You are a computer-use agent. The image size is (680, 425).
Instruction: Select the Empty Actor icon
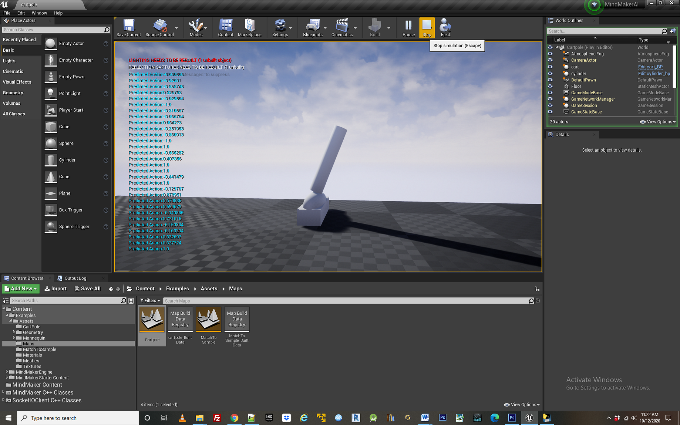51,44
